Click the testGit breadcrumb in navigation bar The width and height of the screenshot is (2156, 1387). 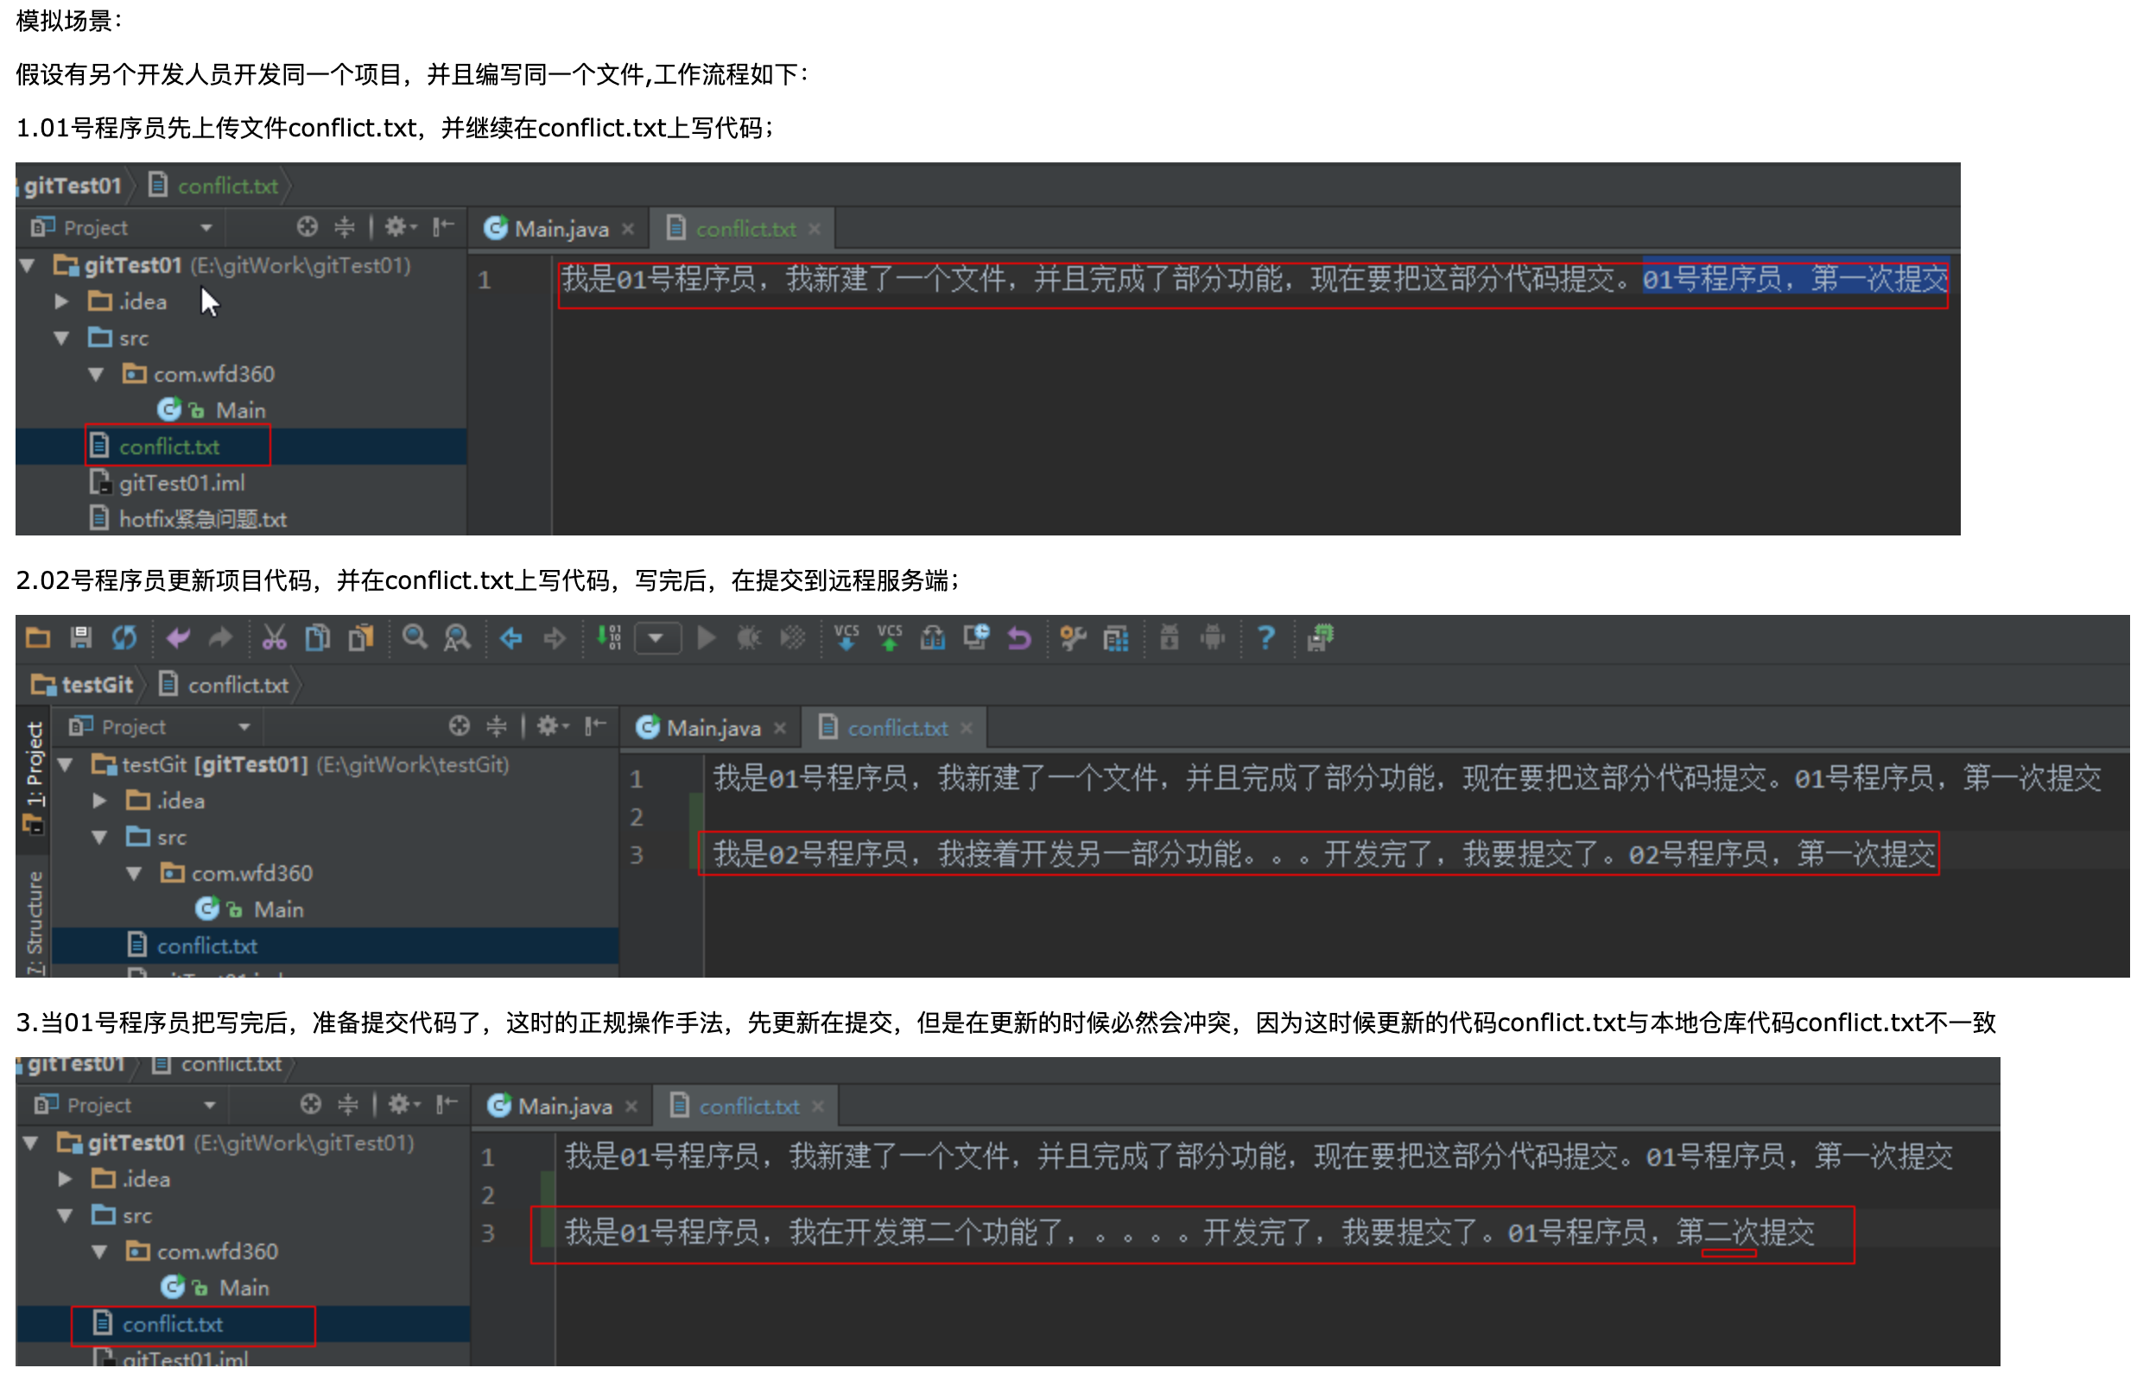[x=97, y=686]
